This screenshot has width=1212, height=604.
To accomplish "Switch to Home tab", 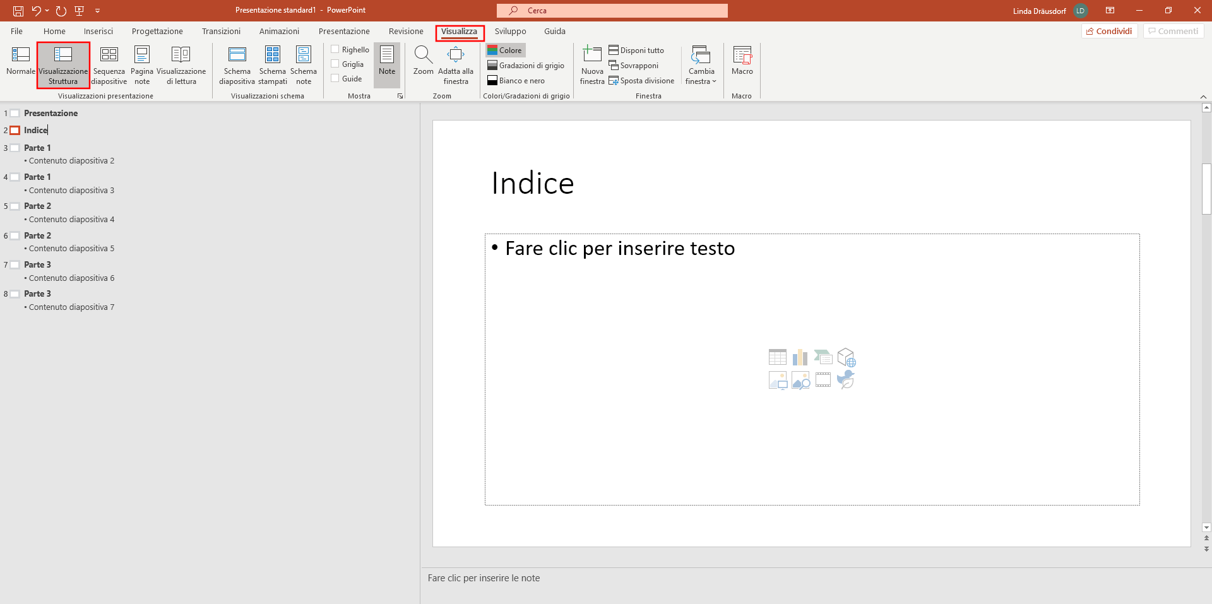I will coord(54,31).
